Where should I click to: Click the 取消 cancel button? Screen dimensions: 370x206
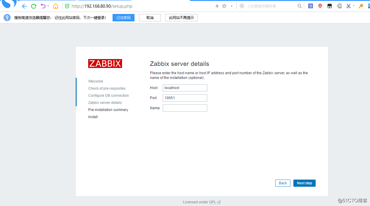point(150,18)
